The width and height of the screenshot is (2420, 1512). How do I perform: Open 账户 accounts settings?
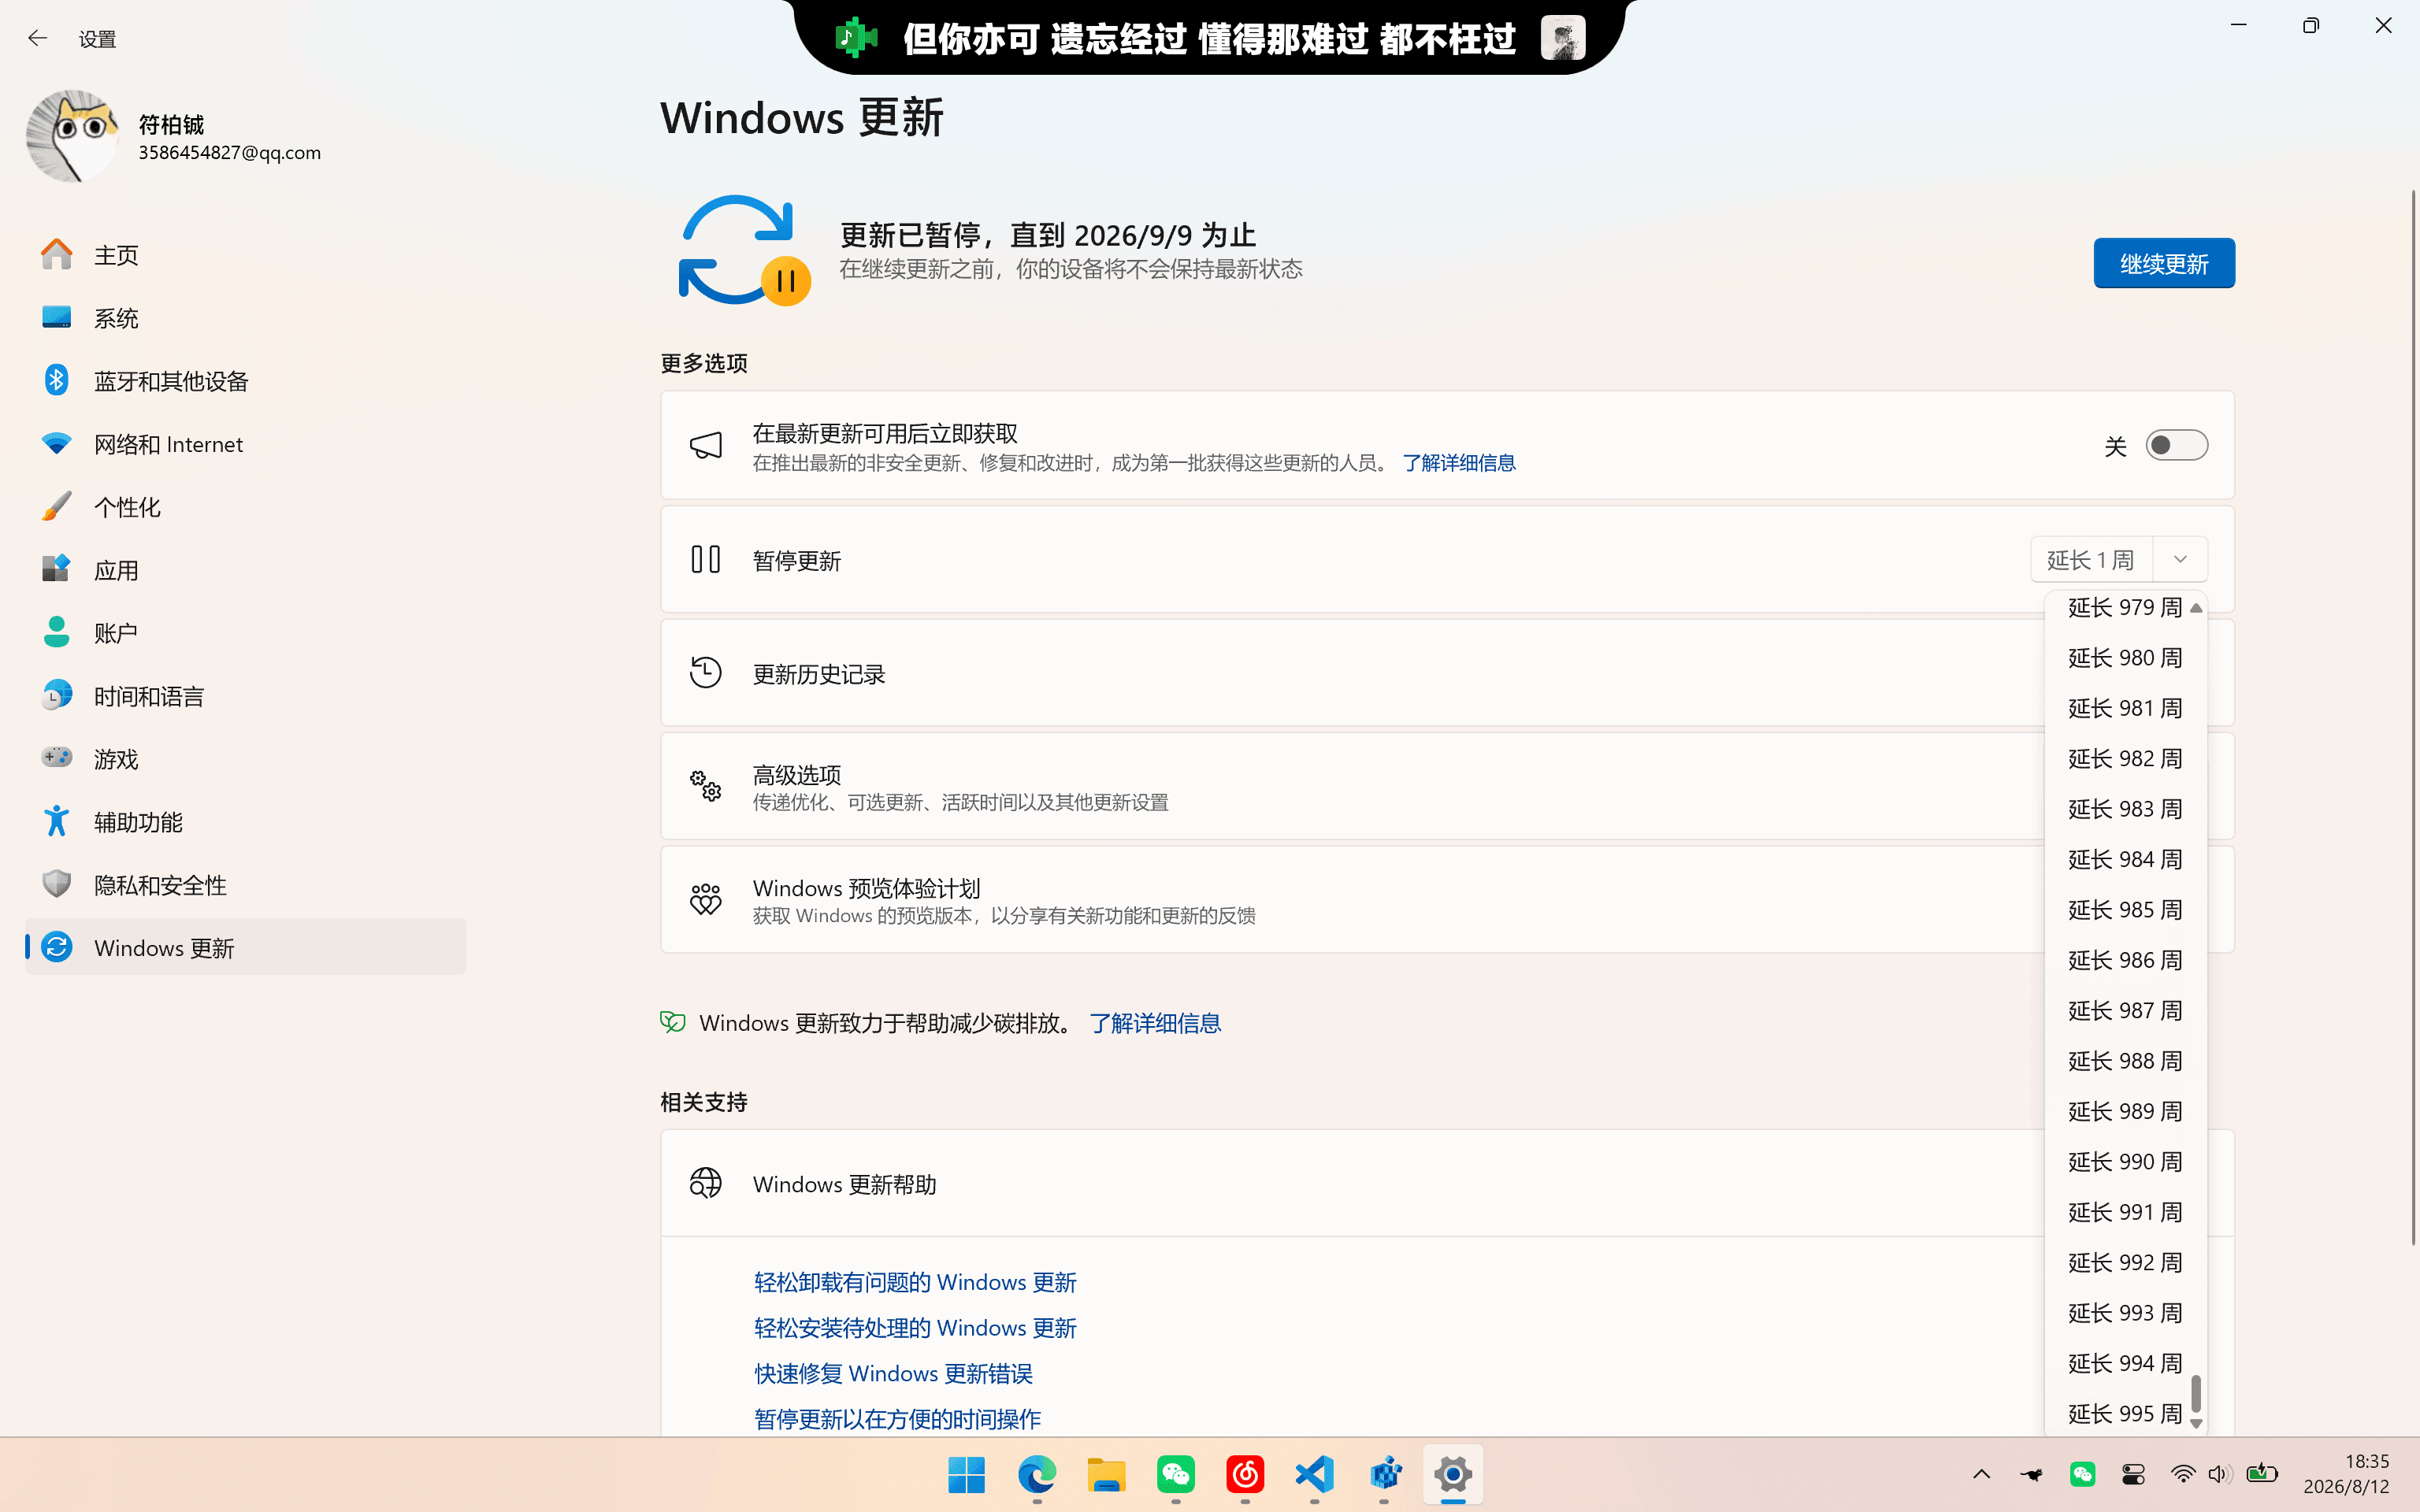pyautogui.click(x=245, y=633)
